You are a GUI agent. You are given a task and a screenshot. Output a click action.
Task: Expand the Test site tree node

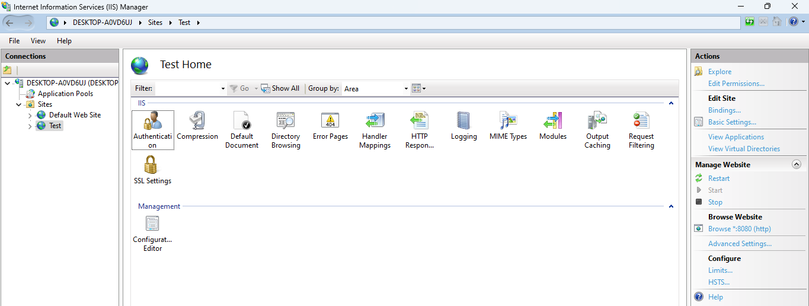[x=30, y=126]
